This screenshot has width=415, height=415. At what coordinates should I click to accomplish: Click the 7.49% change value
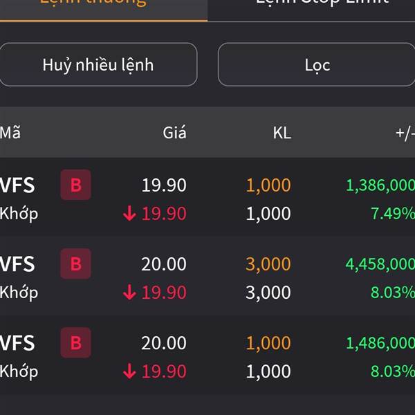click(393, 213)
